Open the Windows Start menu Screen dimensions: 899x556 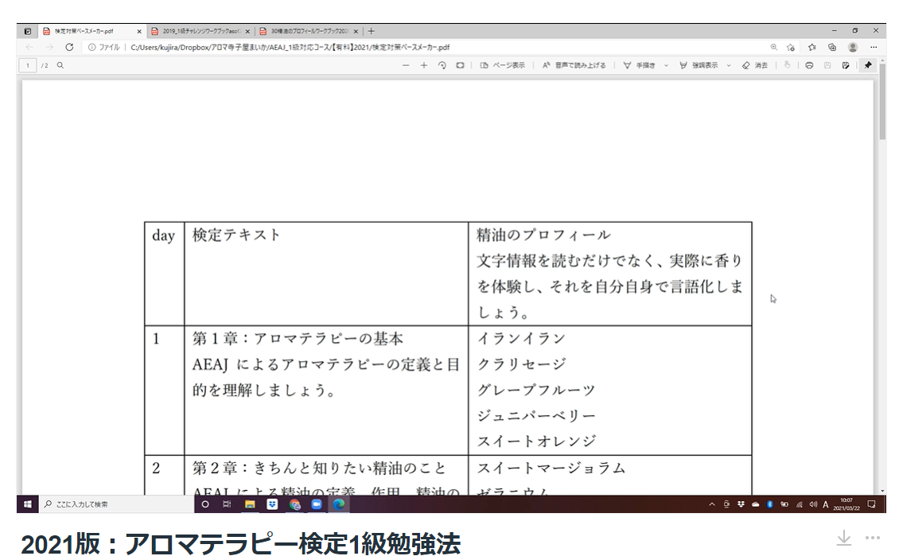28,504
